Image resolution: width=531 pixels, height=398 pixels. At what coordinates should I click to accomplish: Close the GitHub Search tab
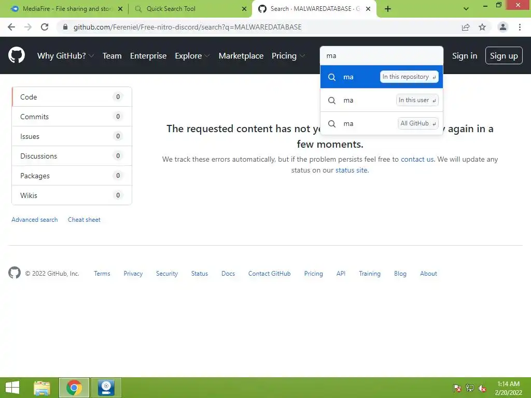click(368, 9)
